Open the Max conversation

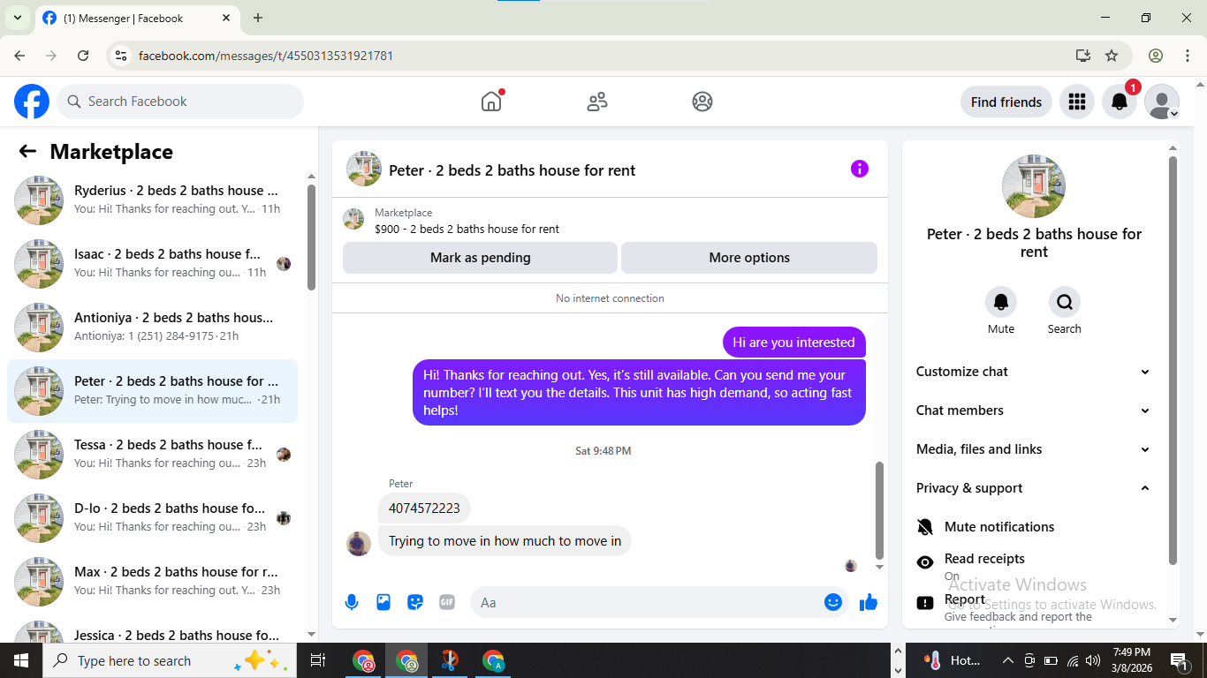tap(152, 582)
